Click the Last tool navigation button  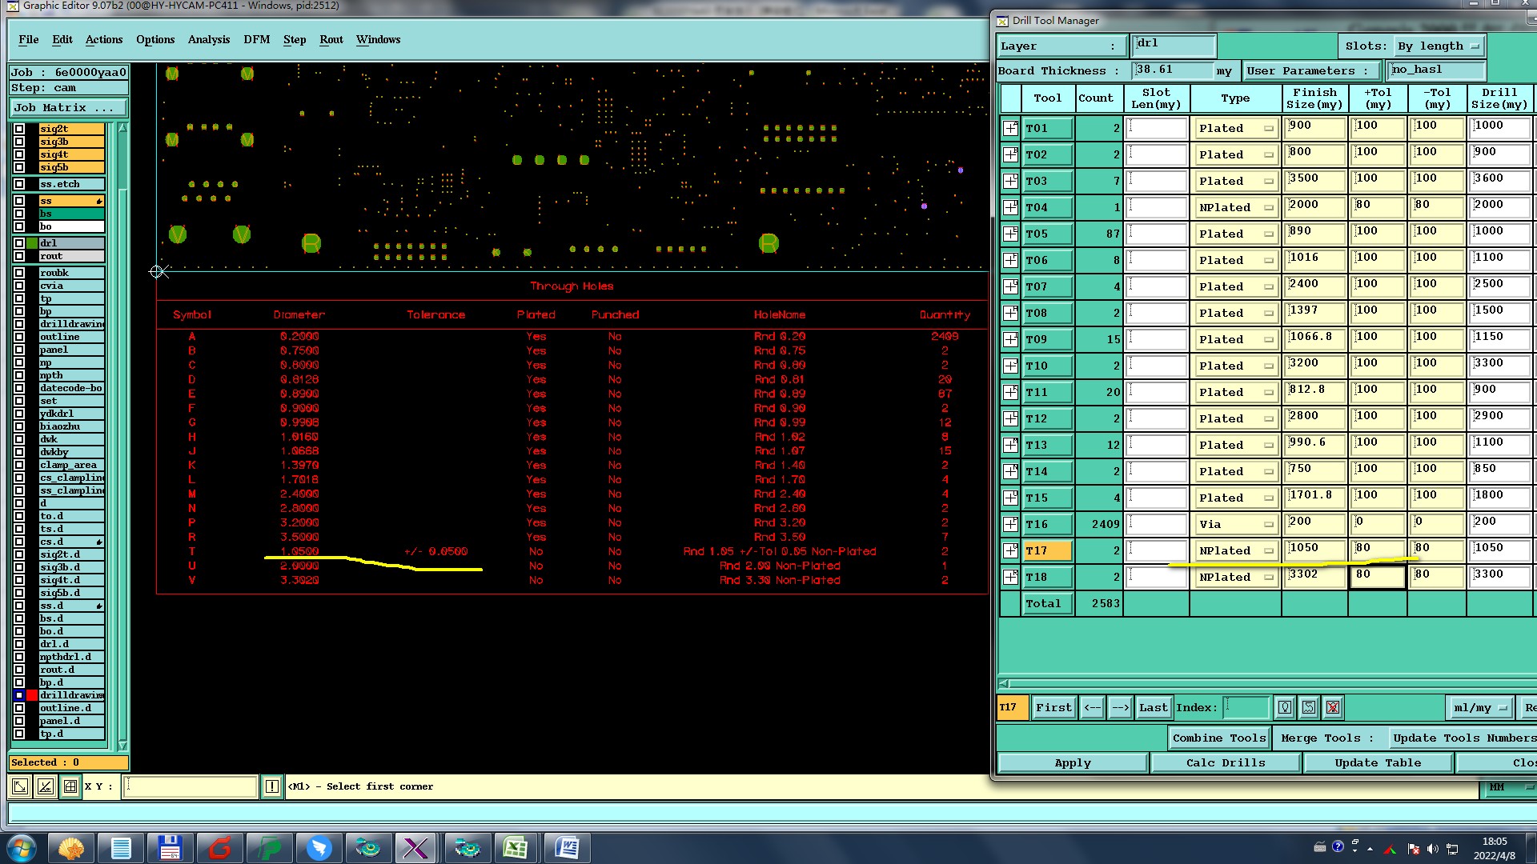click(x=1154, y=707)
